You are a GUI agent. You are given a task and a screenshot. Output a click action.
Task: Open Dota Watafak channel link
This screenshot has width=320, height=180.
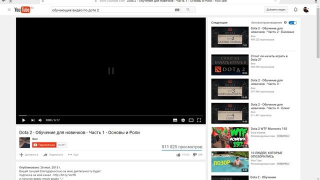tap(258, 132)
